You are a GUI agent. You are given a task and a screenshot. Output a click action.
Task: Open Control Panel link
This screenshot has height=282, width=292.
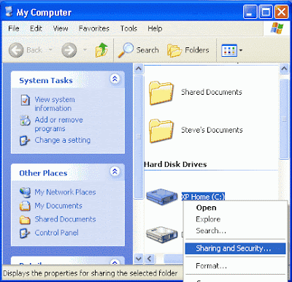coord(56,232)
